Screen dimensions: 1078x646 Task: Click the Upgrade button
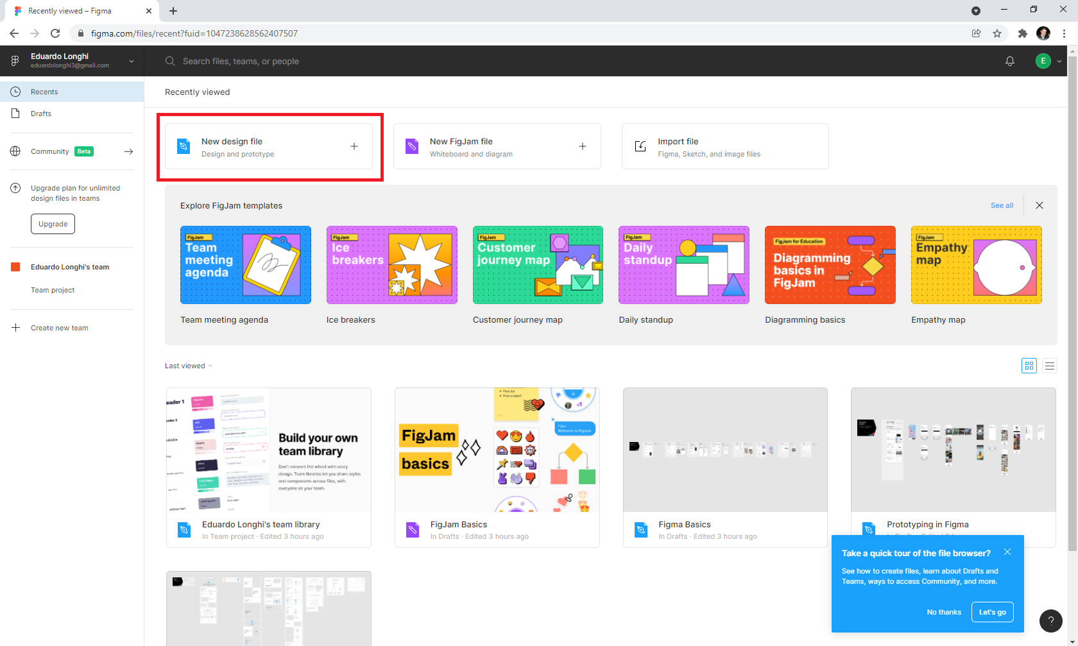53,224
